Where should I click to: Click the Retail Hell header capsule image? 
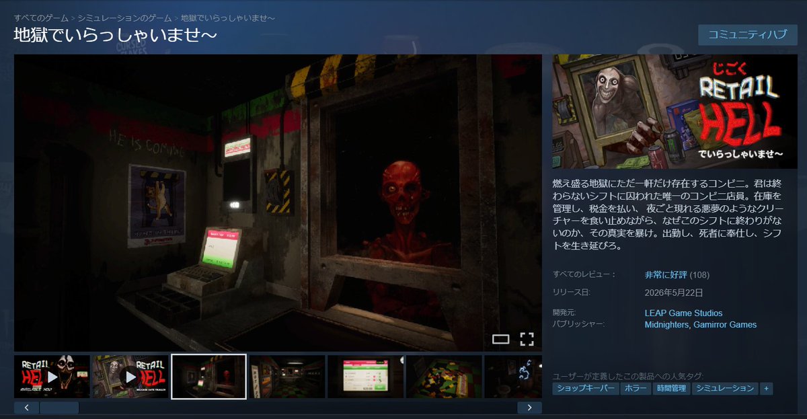pyautogui.click(x=675, y=112)
